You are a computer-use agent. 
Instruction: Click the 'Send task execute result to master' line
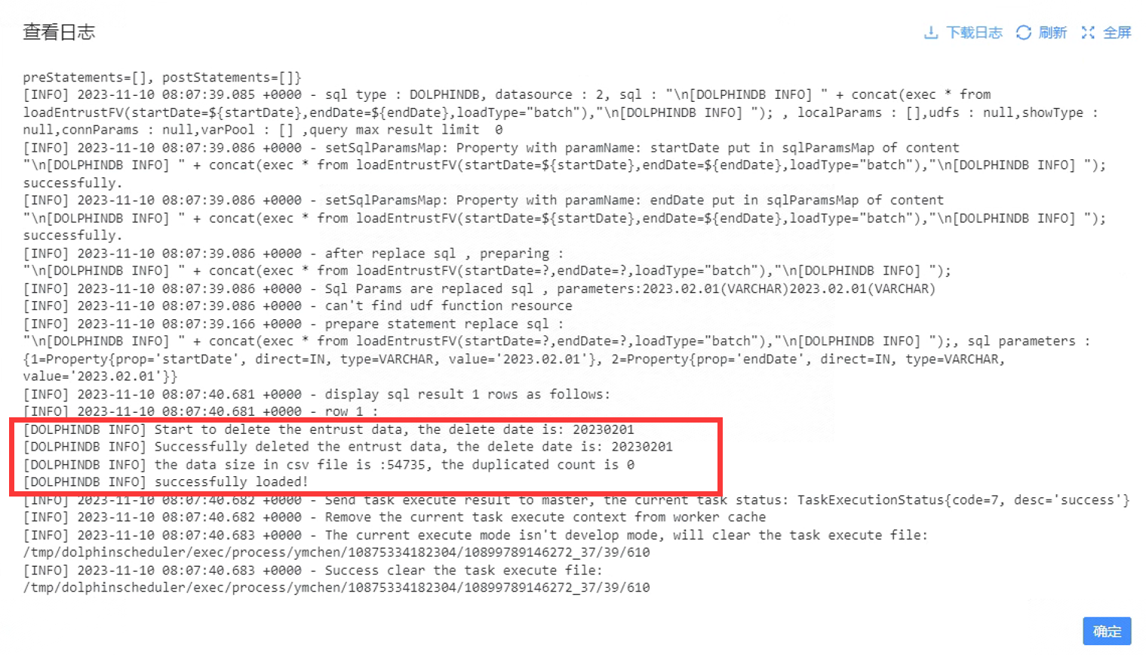point(576,500)
